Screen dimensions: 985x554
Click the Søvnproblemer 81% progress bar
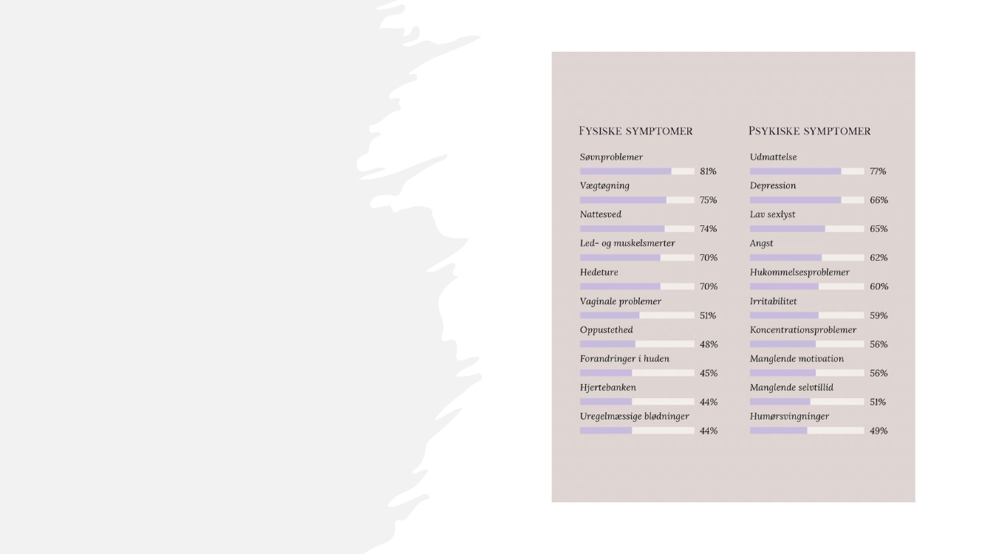[637, 171]
